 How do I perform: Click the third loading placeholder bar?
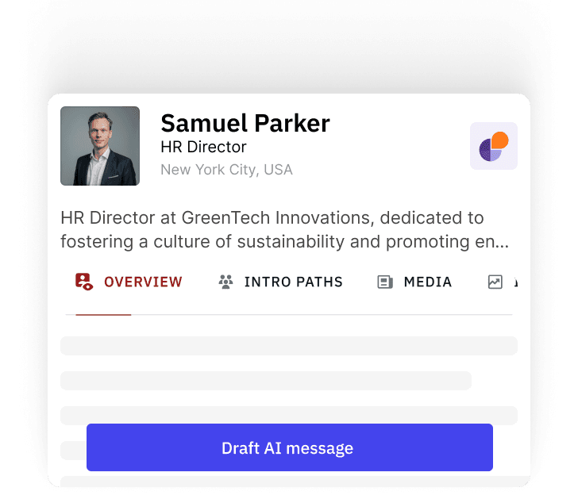click(289, 415)
